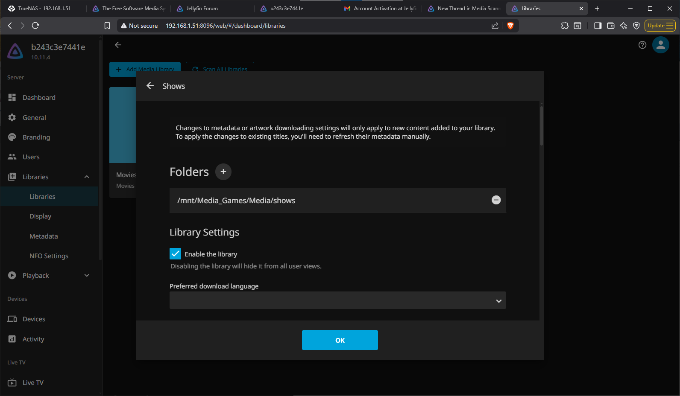
Task: Open the browser extensions puzzle icon
Action: [x=565, y=26]
